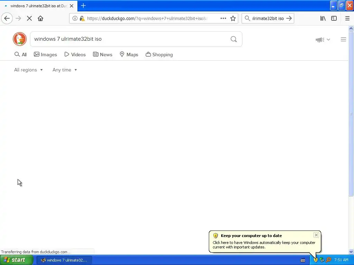This screenshot has width=354, height=265.
Task: Switch to Maps results
Action: click(x=129, y=55)
